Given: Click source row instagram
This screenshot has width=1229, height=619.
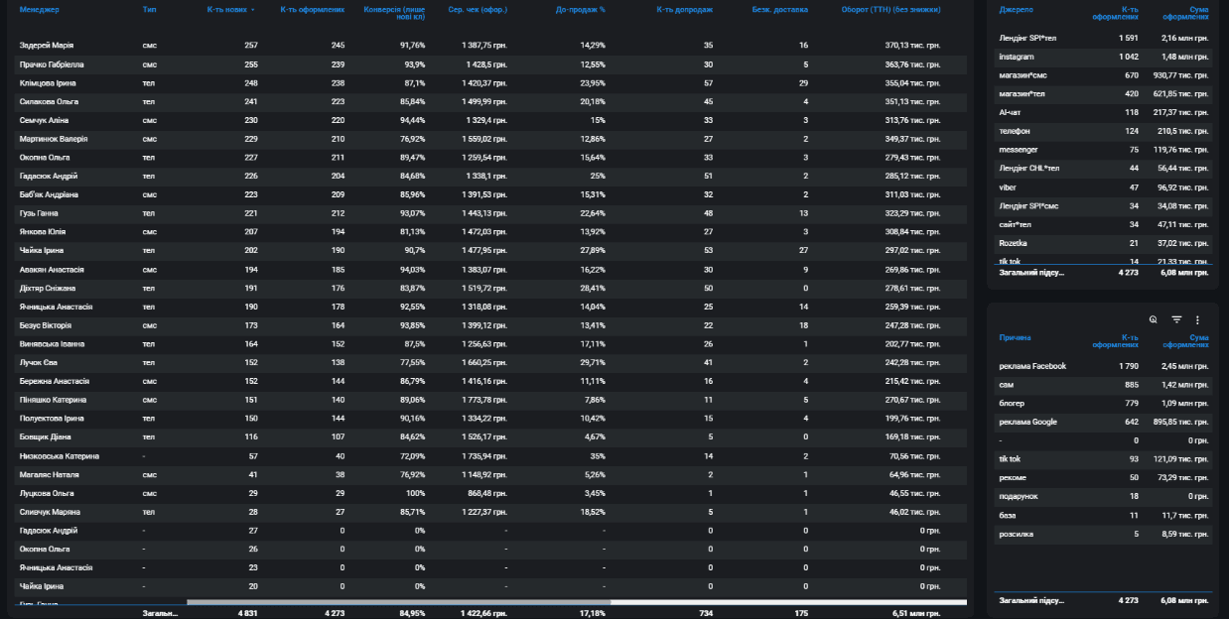Looking at the screenshot, I should tap(1104, 57).
